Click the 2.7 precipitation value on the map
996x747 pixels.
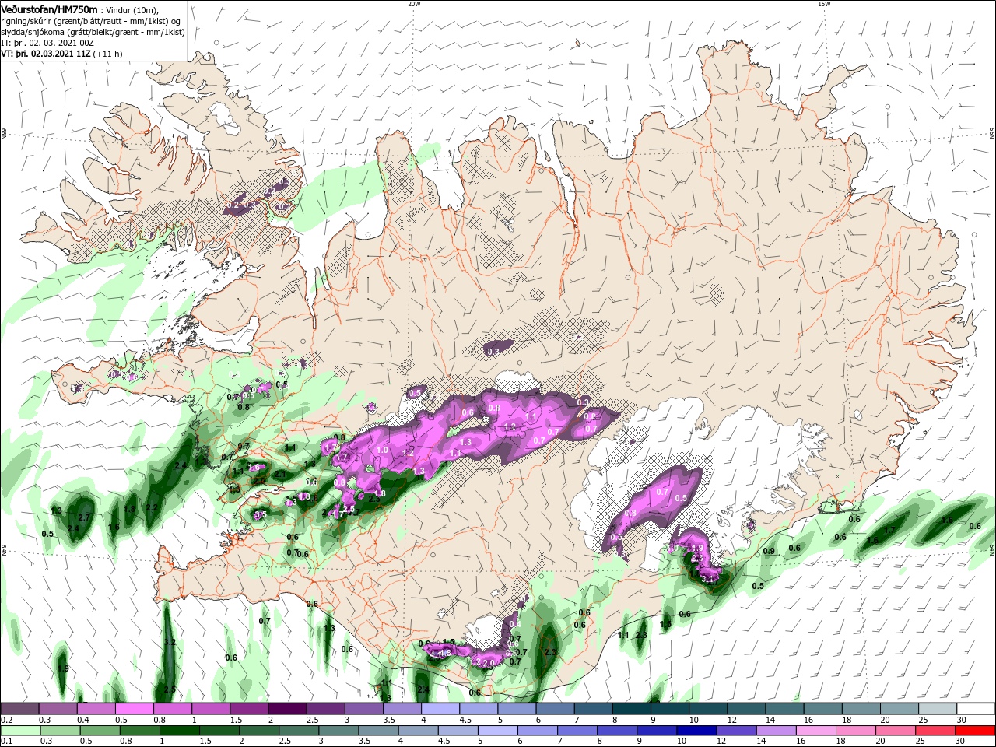pos(85,517)
